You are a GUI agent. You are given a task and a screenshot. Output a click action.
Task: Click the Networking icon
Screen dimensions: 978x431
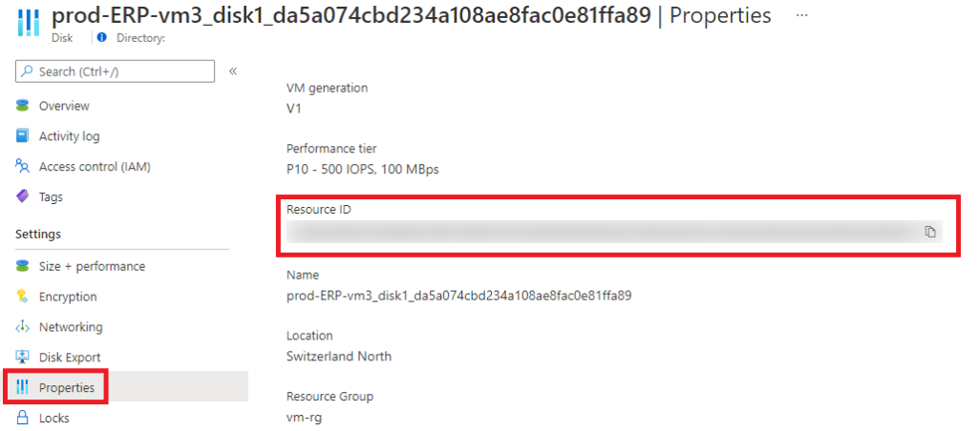point(23,327)
